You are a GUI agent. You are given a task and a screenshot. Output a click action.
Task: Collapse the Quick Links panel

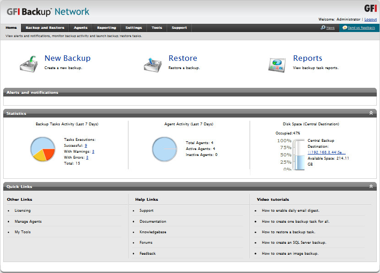371,186
